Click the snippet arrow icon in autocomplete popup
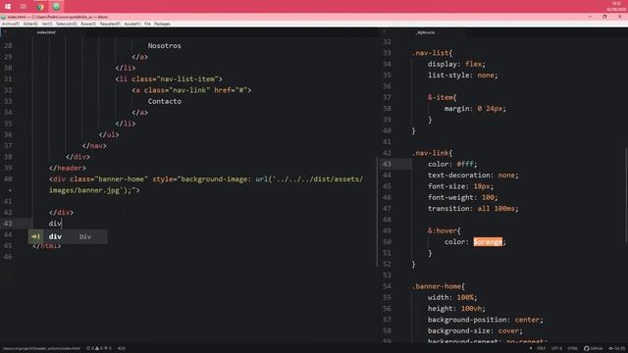Image resolution: width=628 pixels, height=353 pixels. (35, 236)
